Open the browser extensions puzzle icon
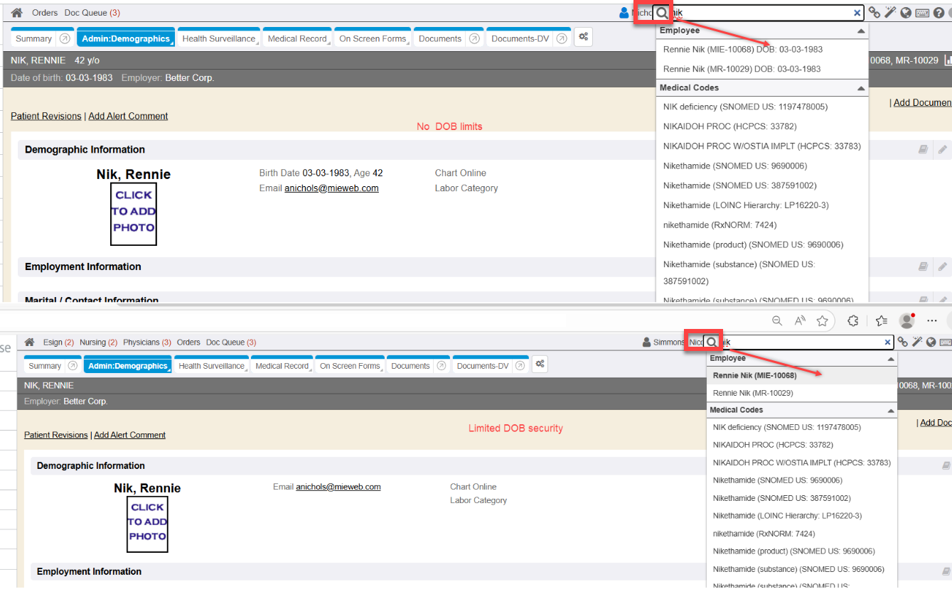Image resolution: width=952 pixels, height=594 pixels. point(853,320)
